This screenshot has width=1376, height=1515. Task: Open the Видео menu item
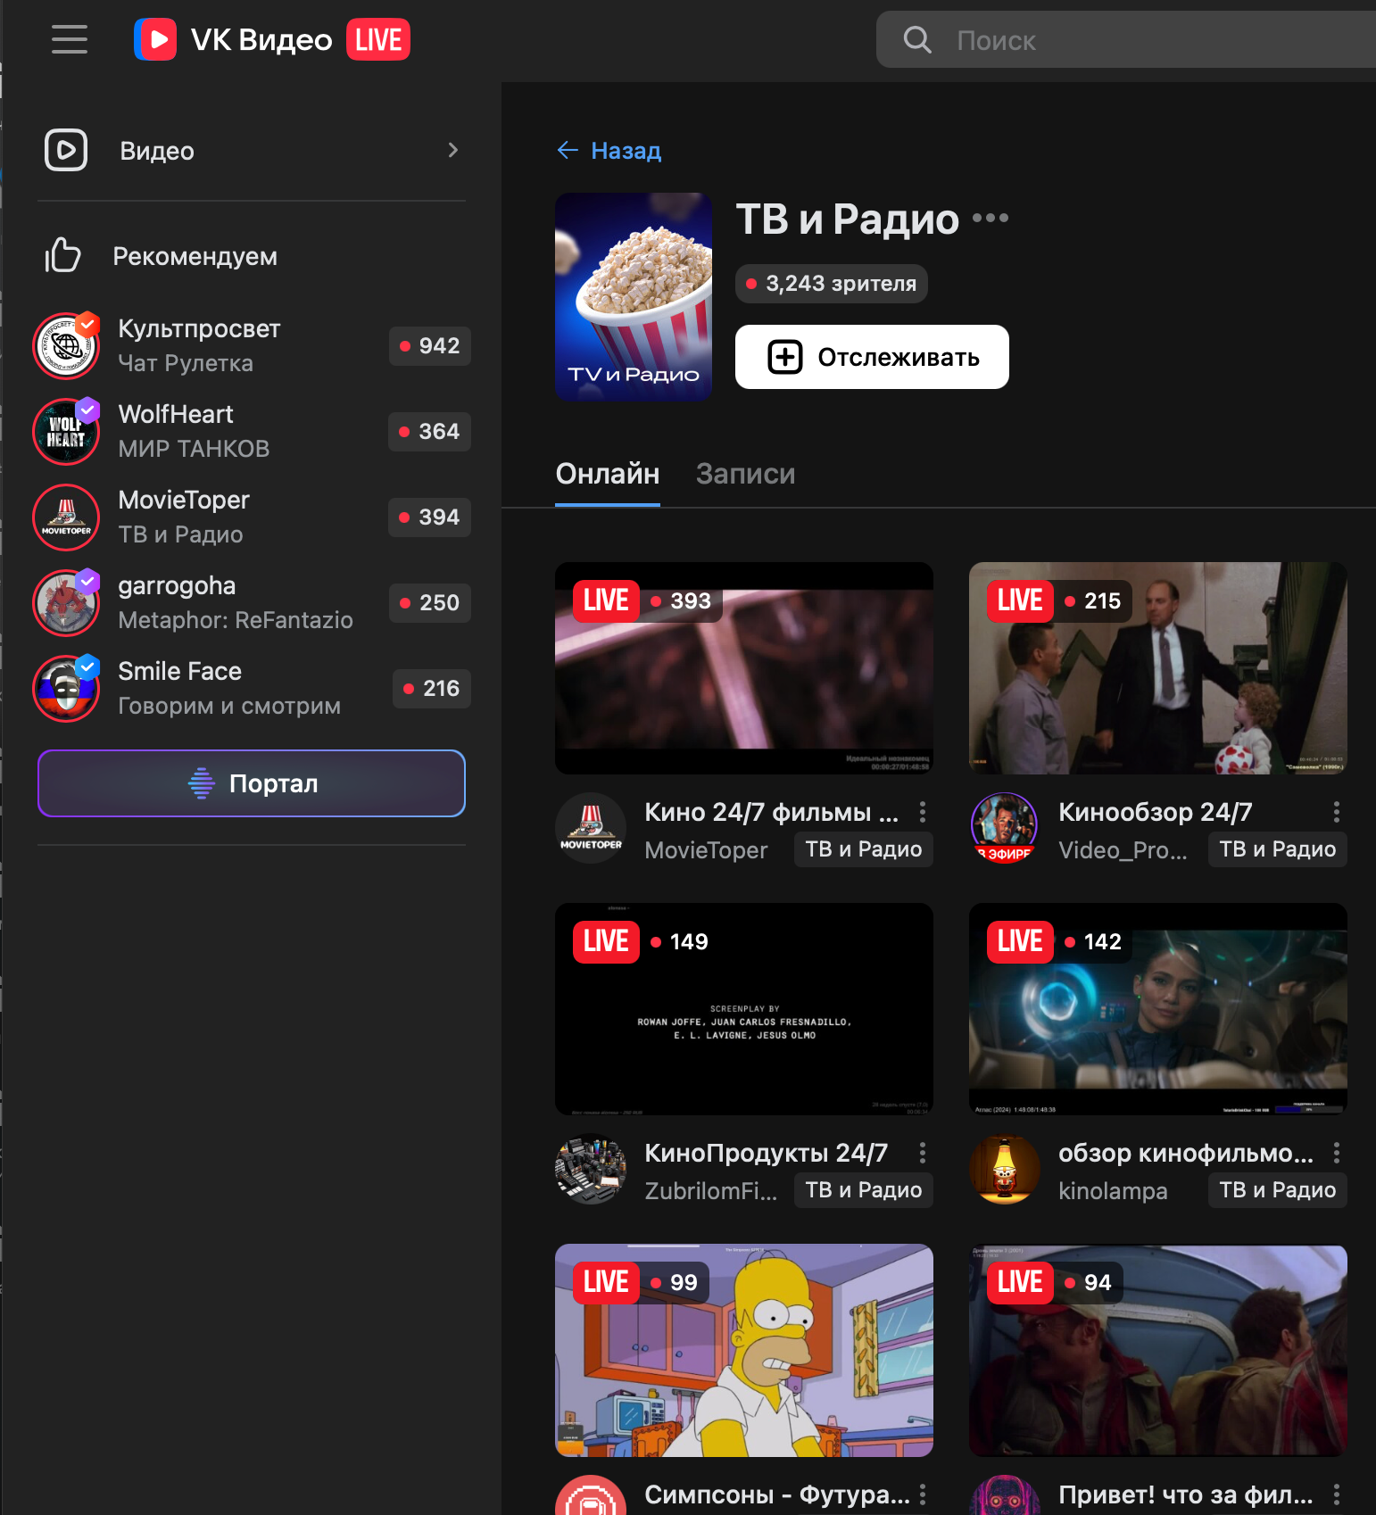point(252,150)
